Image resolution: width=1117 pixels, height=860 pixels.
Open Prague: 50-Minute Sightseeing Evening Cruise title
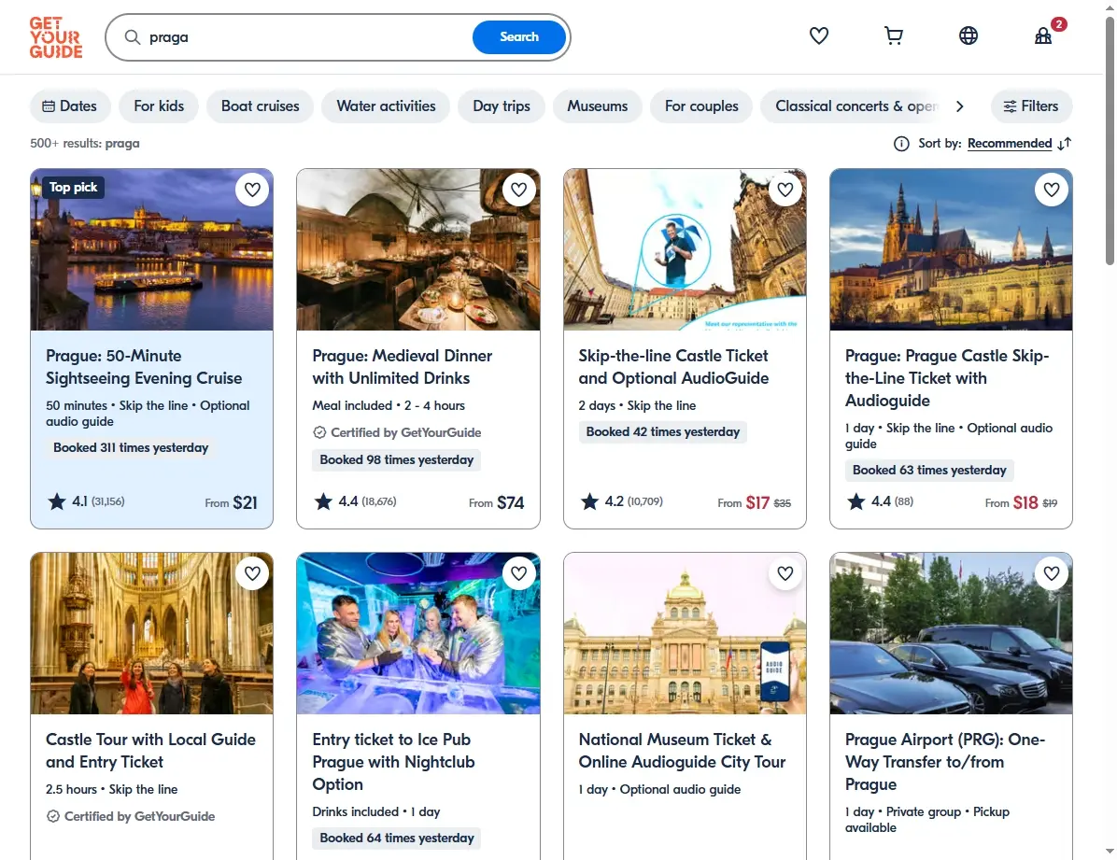click(144, 367)
